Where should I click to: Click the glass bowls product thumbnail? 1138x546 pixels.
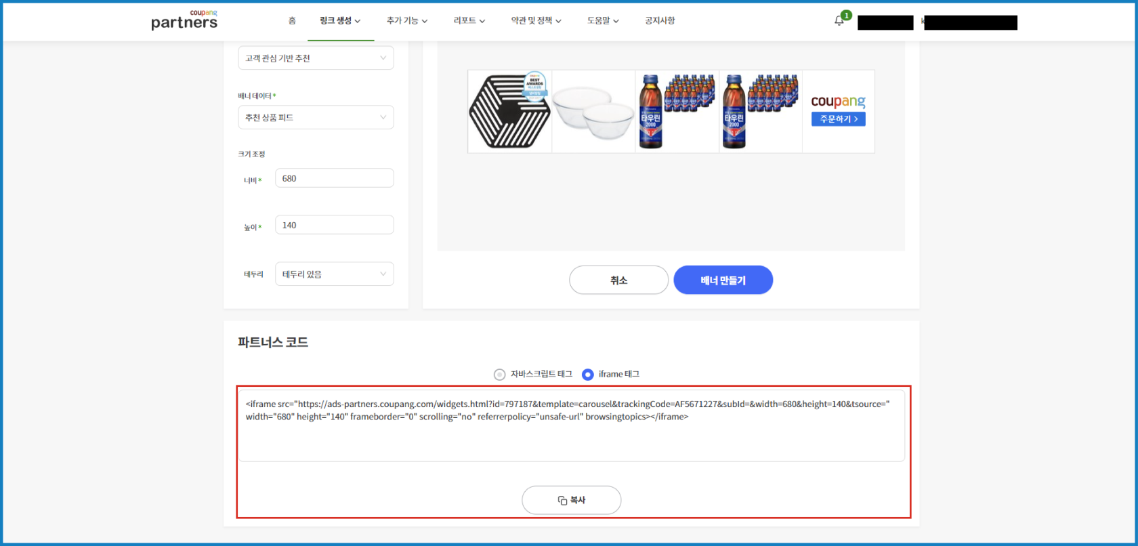(593, 112)
